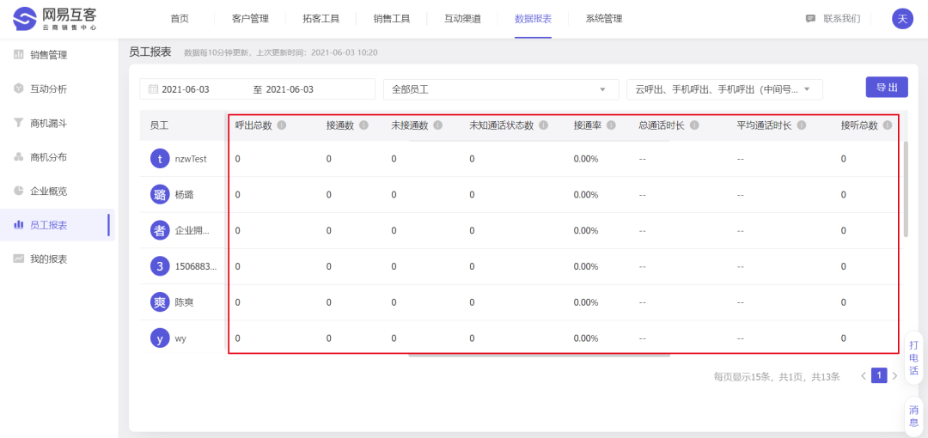Image resolution: width=928 pixels, height=438 pixels.
Task: Expand the 云呼出 call type dropdown
Action: [723, 89]
